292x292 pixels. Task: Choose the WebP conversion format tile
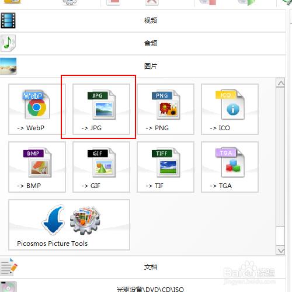tap(37, 109)
